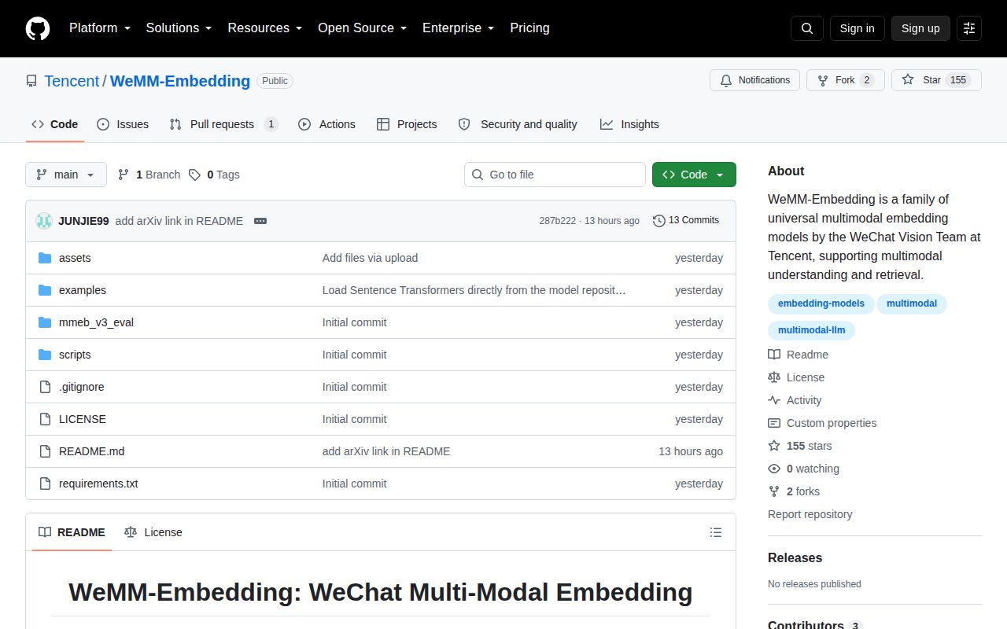
Task: Click the README.md file icon
Action: pos(45,451)
